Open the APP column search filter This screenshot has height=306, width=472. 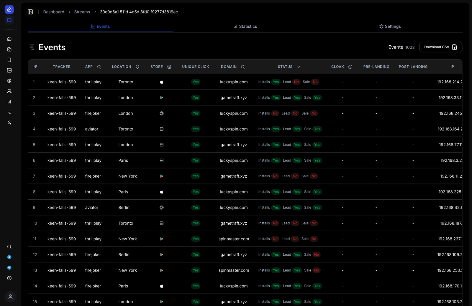99,67
